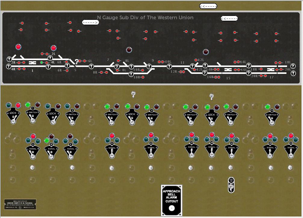The width and height of the screenshot is (303, 218).
Task: Click the green signal head beside 4L
Action: click(x=42, y=62)
